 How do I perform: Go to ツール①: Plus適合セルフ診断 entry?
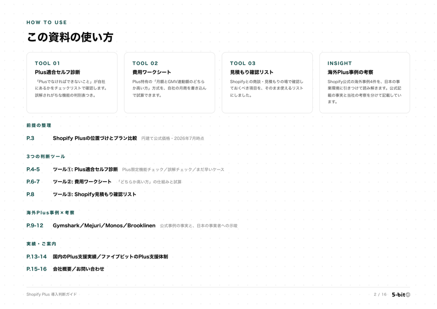pos(85,169)
